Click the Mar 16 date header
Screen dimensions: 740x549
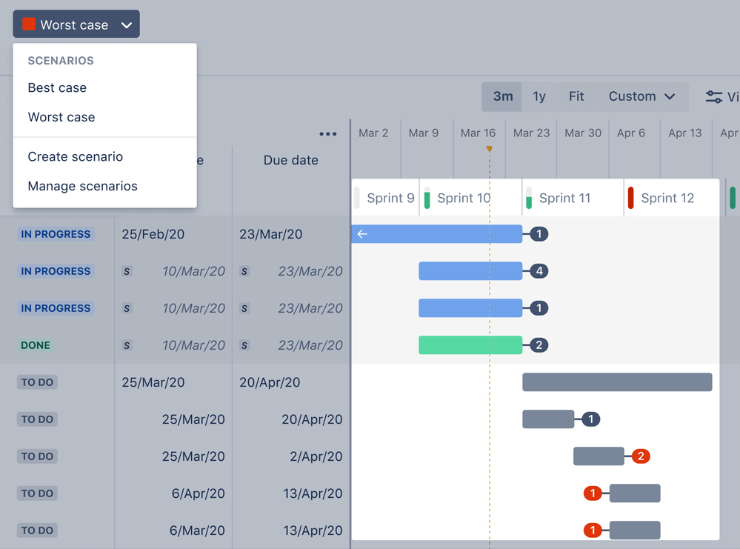click(478, 133)
